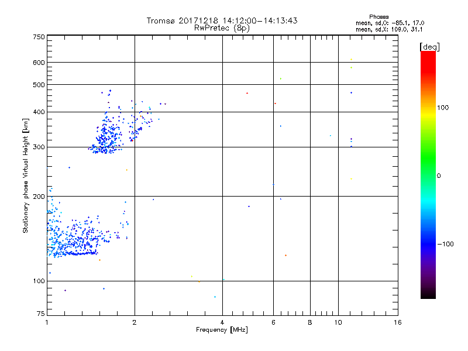Click the x-axis tick label "4"
This screenshot has width=468, height=351.
pos(222,322)
